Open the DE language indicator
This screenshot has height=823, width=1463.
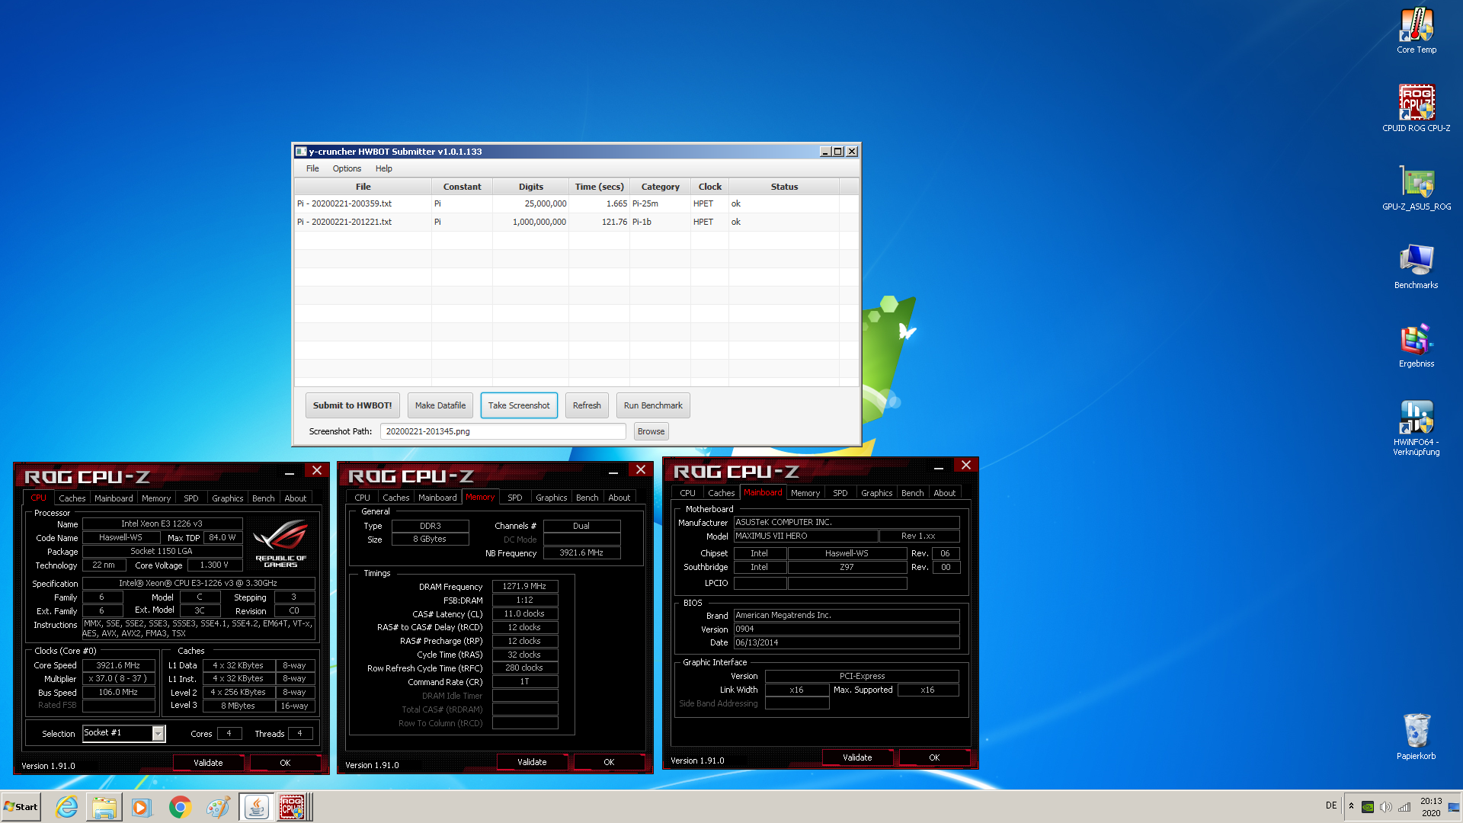tap(1331, 805)
